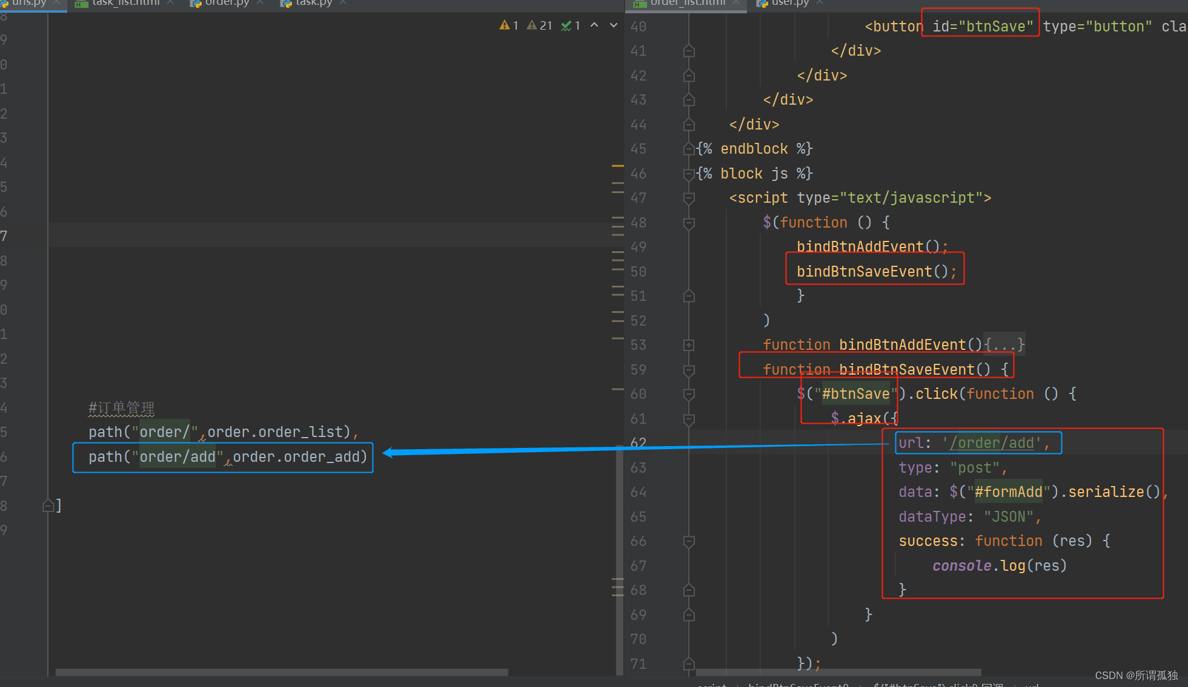
Task: Collapse the script tag fold on line 47
Action: coord(689,198)
